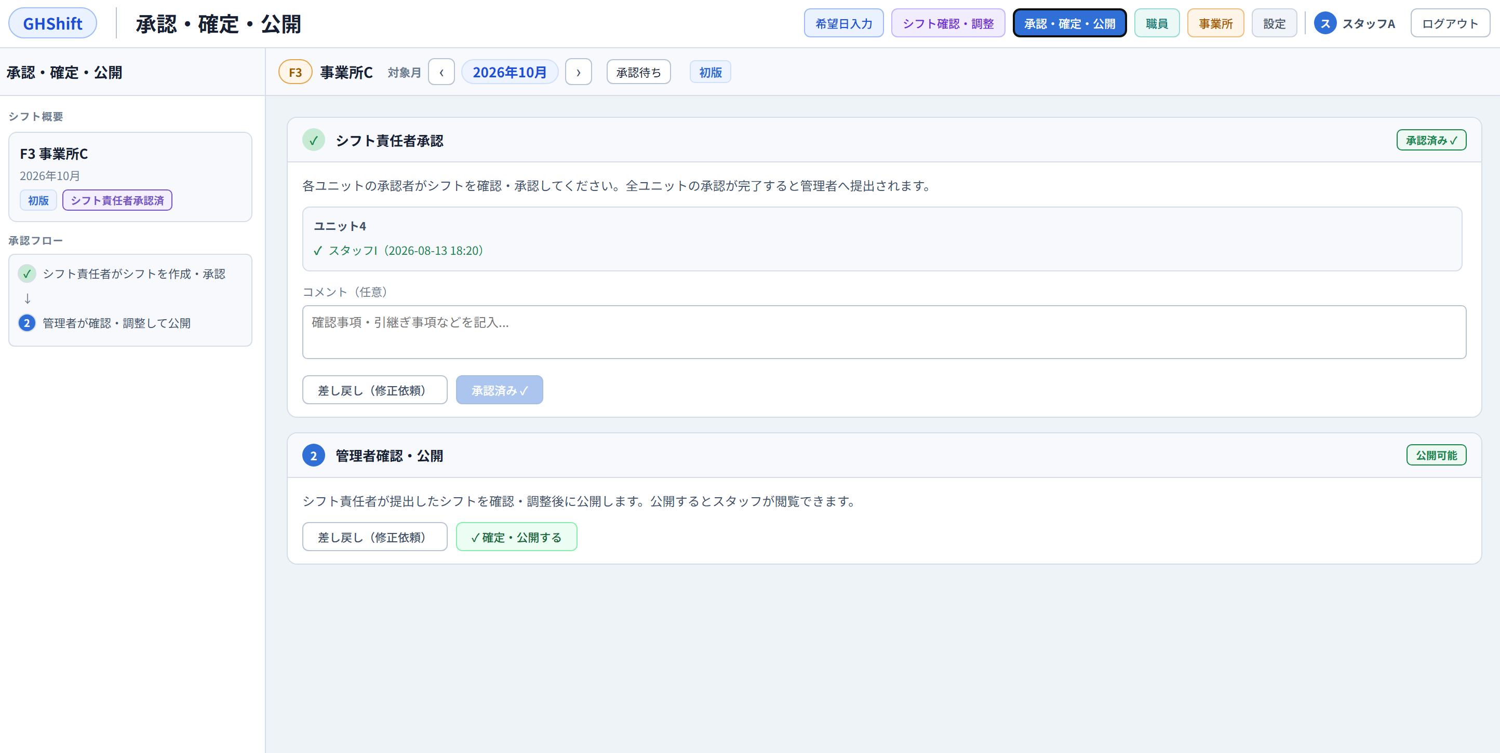Click the GHShift logo
The image size is (1500, 753).
(x=52, y=23)
